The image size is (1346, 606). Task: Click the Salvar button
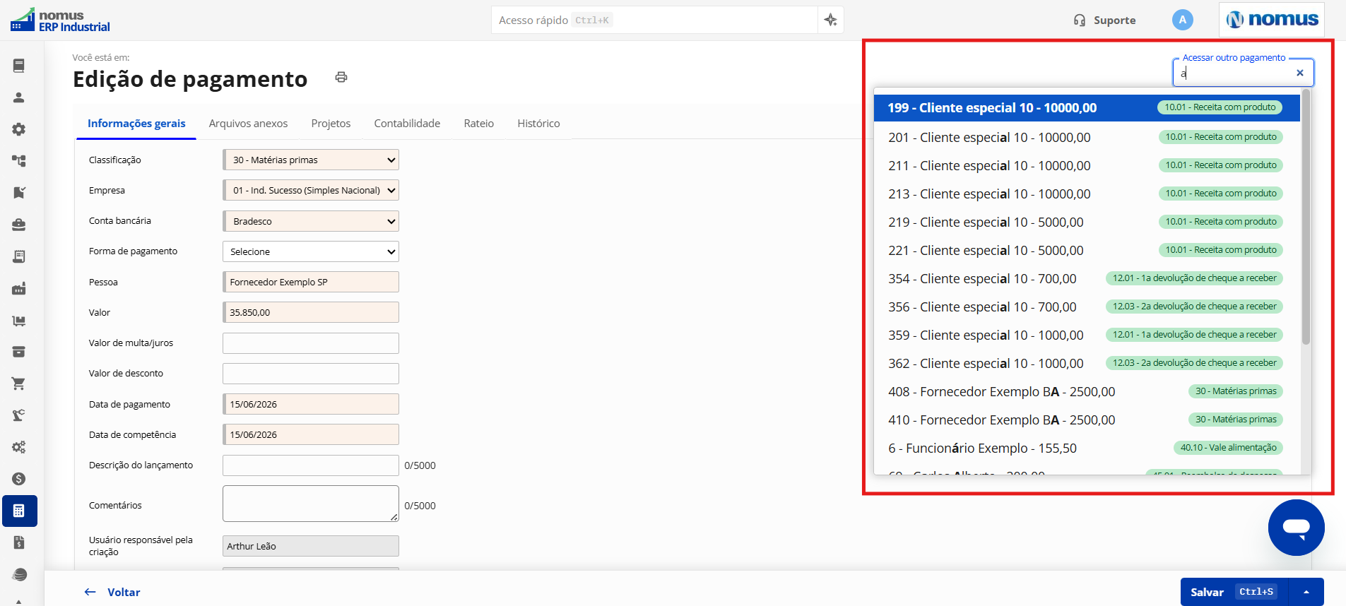point(1234,592)
